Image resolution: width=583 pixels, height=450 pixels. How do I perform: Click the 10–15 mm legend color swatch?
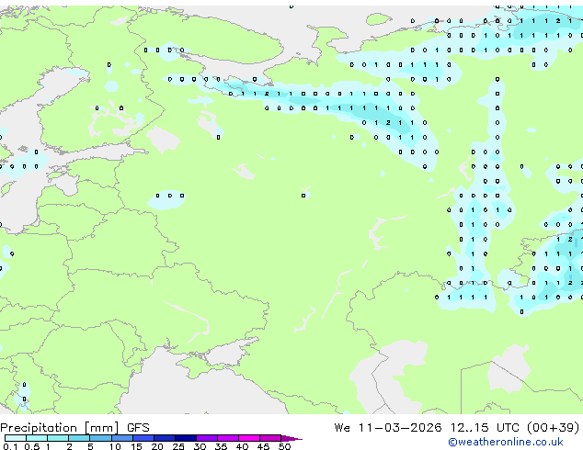click(122, 438)
